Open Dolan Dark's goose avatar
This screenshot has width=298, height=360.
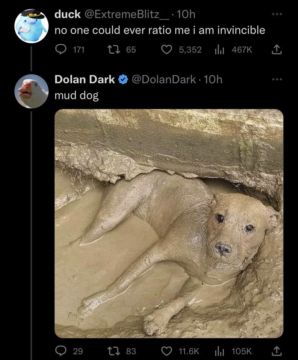[x=32, y=91]
